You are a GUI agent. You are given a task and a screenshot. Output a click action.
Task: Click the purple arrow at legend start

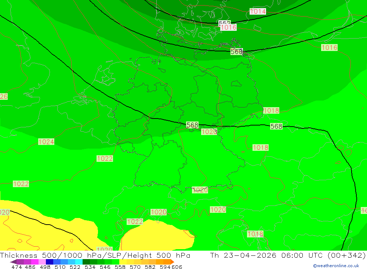13,262
